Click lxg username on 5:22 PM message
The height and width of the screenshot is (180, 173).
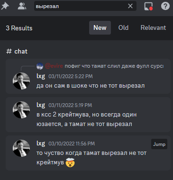coord(41,76)
